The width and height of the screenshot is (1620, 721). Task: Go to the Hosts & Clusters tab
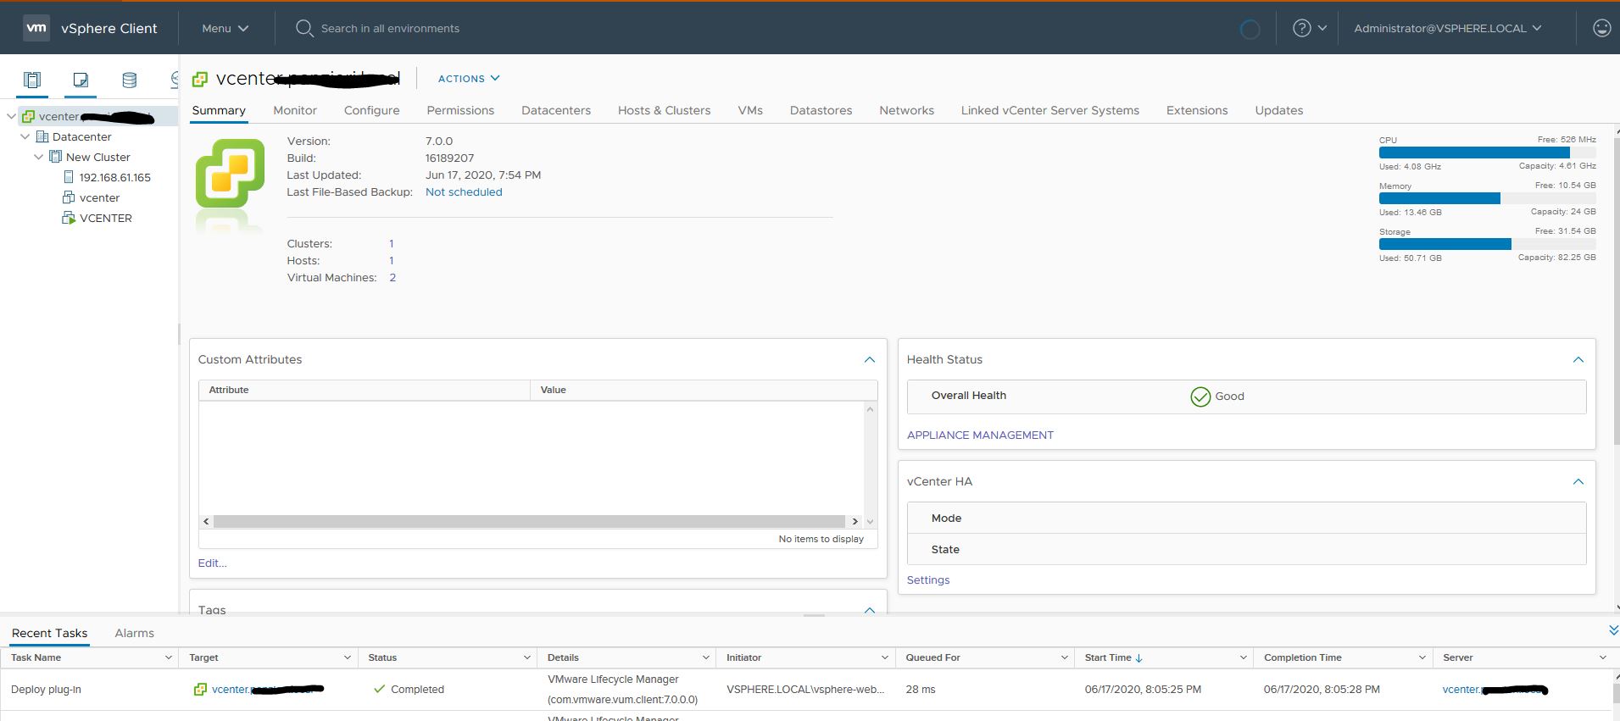pos(664,110)
